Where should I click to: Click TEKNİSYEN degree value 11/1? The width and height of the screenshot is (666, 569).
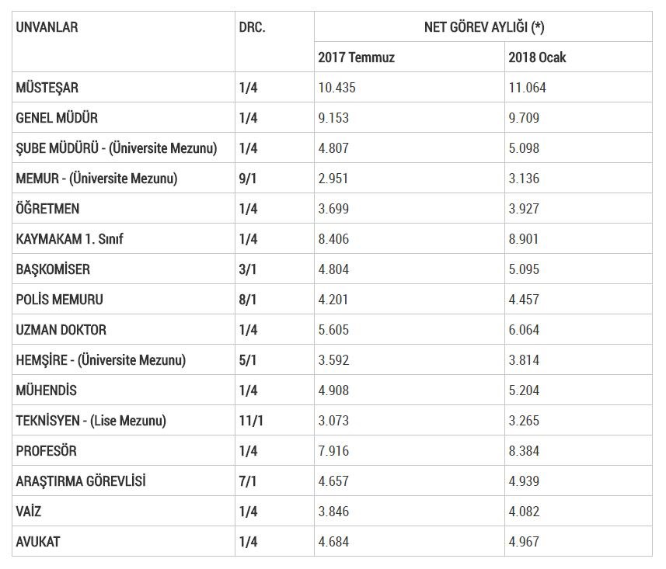pyautogui.click(x=252, y=421)
